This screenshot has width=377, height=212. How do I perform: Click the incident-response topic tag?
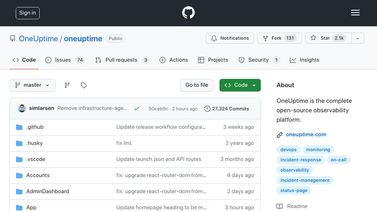coord(300,160)
